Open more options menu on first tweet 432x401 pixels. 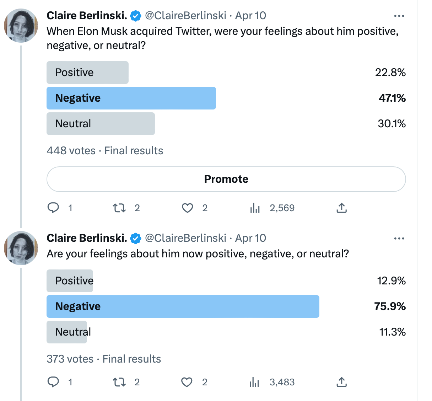point(399,16)
